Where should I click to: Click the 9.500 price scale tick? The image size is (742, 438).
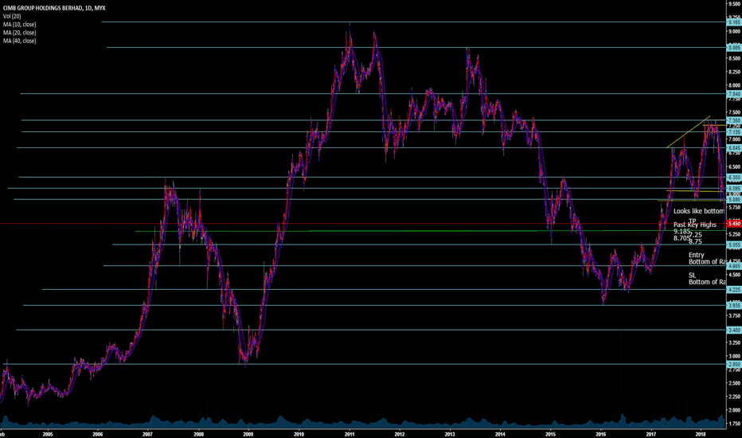point(734,4)
